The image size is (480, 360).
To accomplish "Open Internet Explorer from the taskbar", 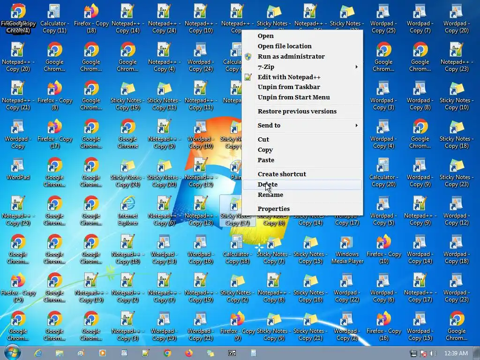I will pos(38,353).
